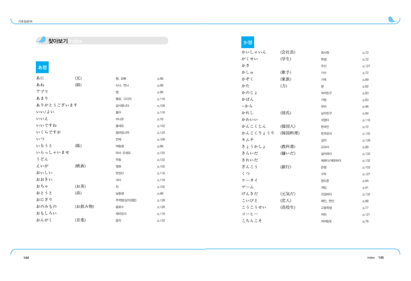The image size is (411, 281).
Task: Click the 기초일본어 header label
Action: [25, 21]
